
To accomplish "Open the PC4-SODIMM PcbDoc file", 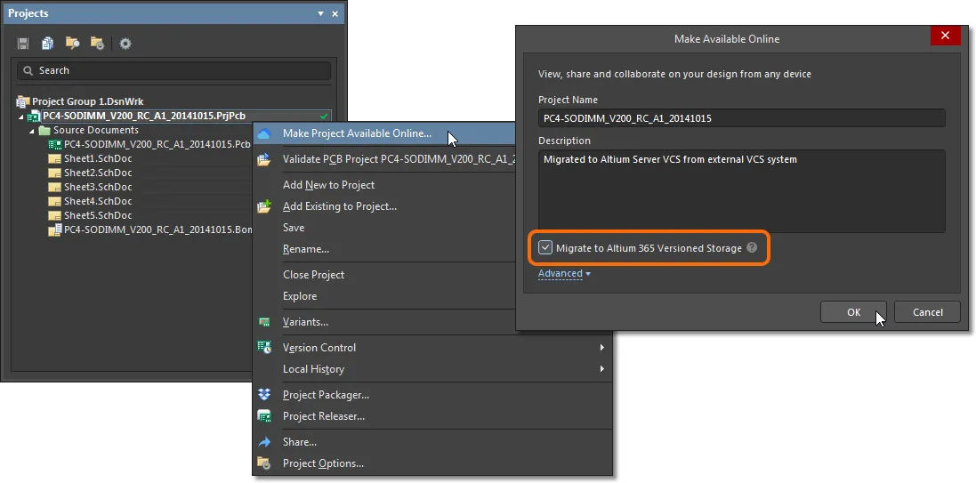I will pyautogui.click(x=157, y=144).
